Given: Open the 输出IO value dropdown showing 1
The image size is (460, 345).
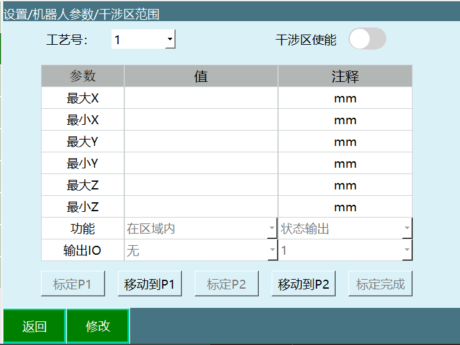Looking at the screenshot, I should (345, 250).
